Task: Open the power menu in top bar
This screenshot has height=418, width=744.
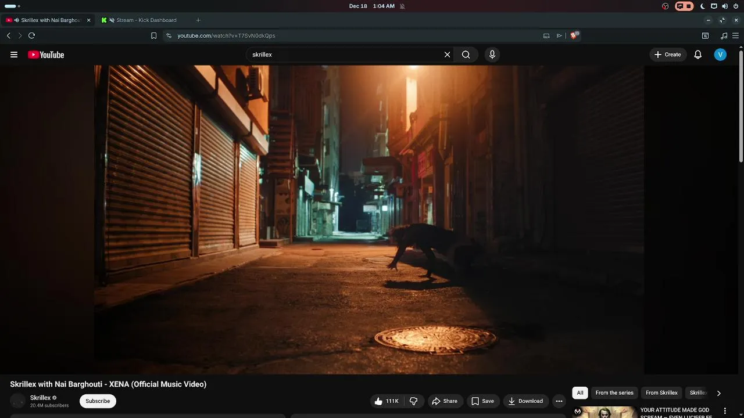Action: (x=736, y=6)
